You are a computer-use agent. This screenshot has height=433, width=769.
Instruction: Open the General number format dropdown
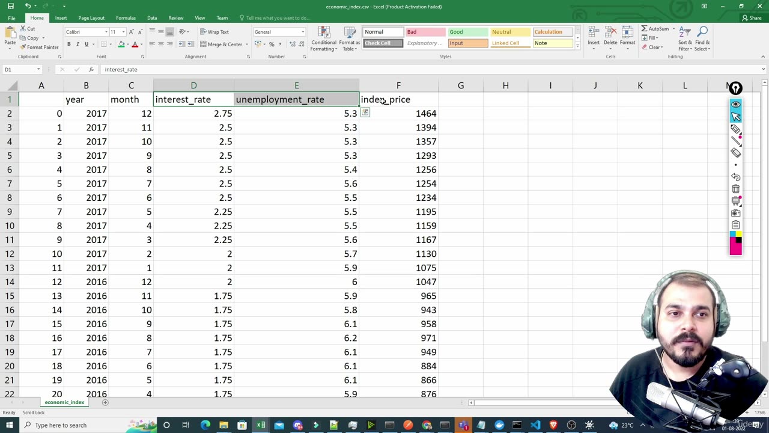click(x=303, y=32)
